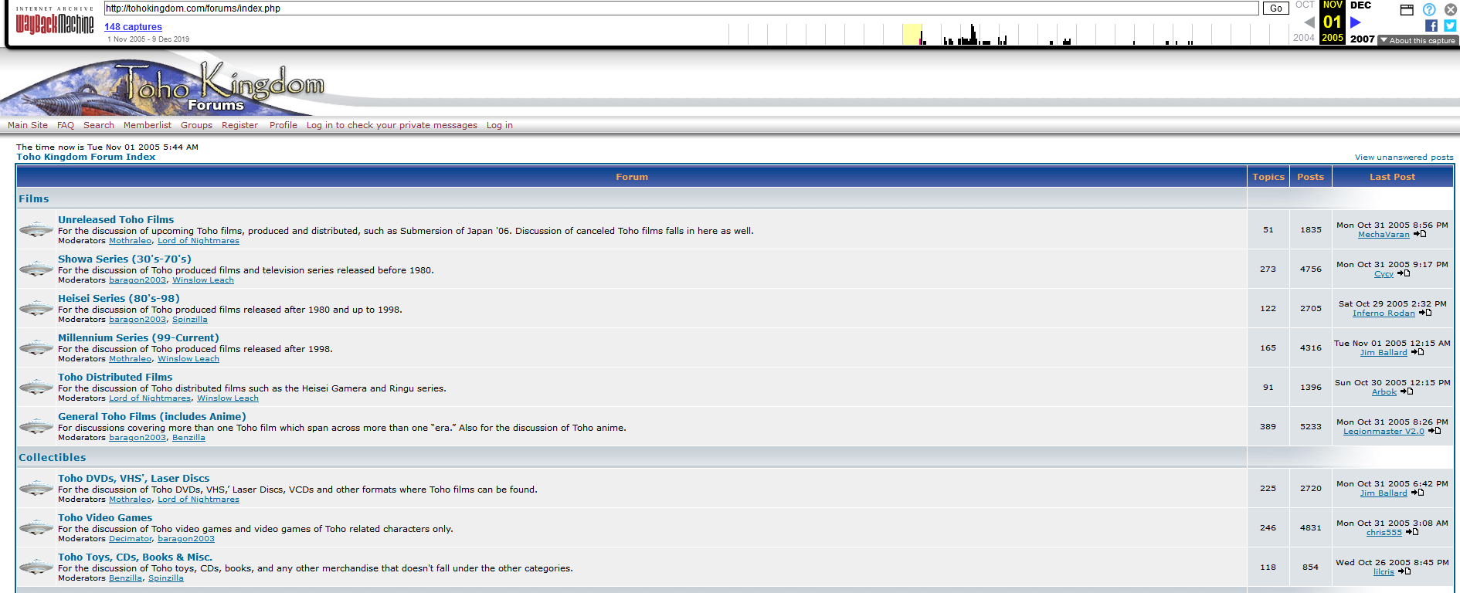1460x593 pixels.
Task: Click highlighted 2005 segment in capture sparkline
Action: pos(912,34)
